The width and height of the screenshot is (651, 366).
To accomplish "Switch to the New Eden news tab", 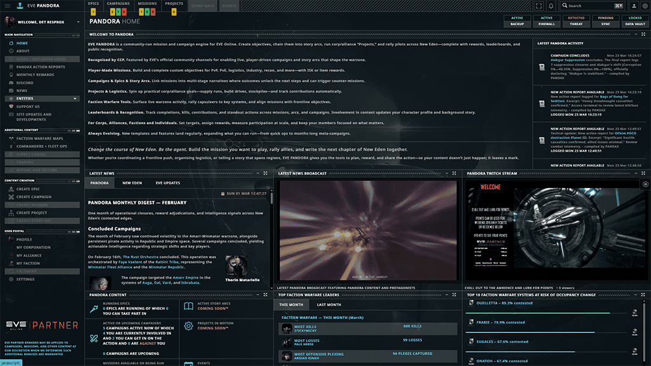I will coord(132,183).
